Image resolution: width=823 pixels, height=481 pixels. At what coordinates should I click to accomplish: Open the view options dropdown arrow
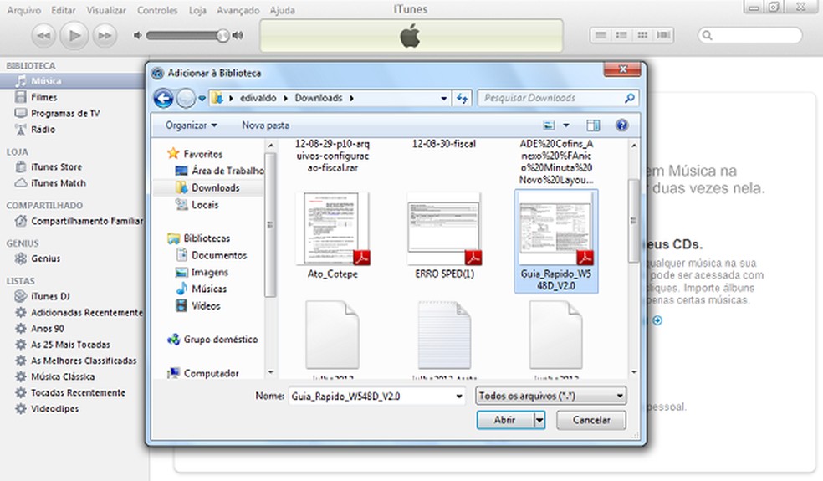[x=565, y=125]
